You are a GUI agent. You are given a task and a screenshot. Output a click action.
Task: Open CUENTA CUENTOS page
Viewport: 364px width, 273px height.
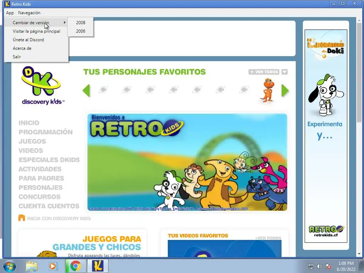pyautogui.click(x=49, y=206)
